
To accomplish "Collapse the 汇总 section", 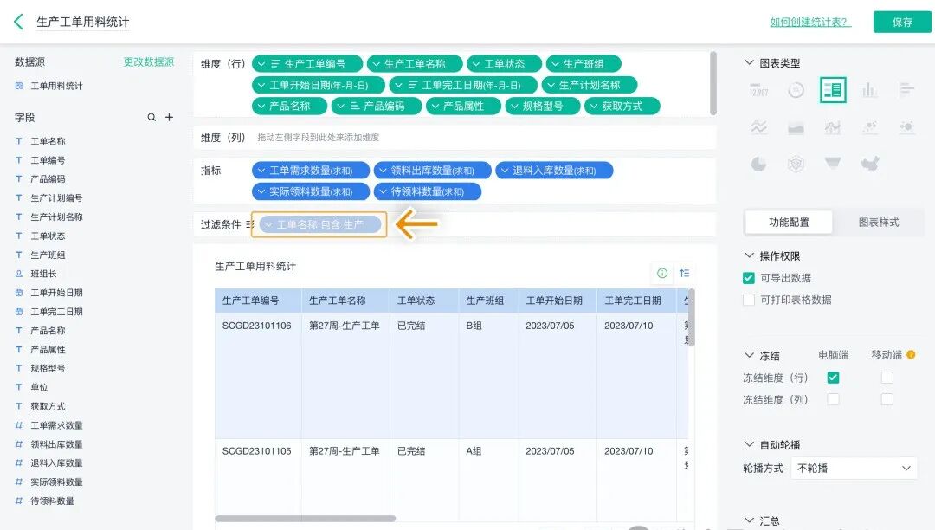I will [749, 520].
